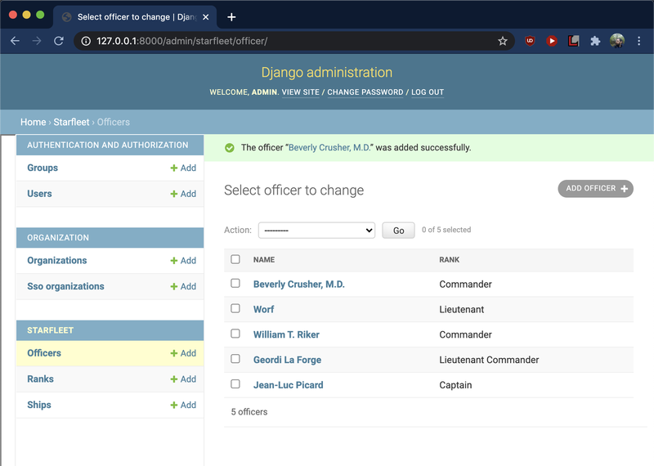Viewport: 654px width, 466px height.
Task: Click green plus beside Ranks
Action: click(174, 379)
